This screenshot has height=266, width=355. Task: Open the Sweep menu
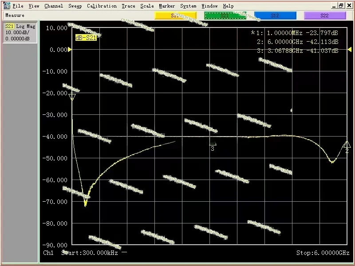[x=75, y=6]
